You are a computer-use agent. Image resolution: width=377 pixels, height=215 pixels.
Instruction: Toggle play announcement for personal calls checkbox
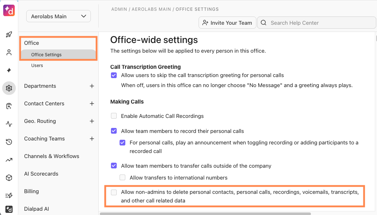[122, 143]
